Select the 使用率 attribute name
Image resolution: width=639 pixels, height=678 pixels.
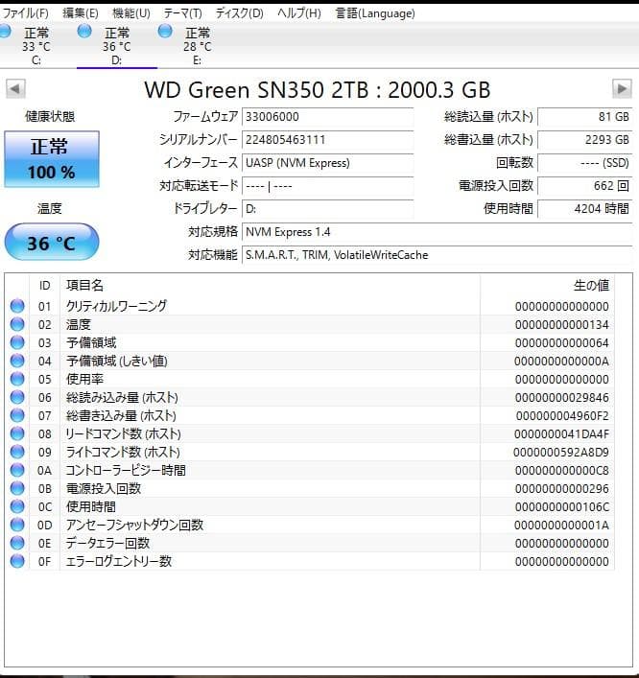point(84,379)
